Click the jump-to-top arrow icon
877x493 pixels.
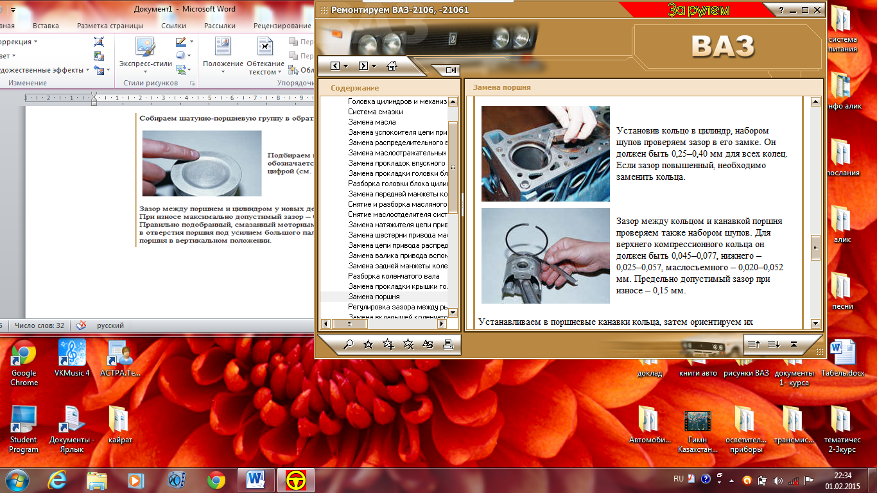click(794, 345)
